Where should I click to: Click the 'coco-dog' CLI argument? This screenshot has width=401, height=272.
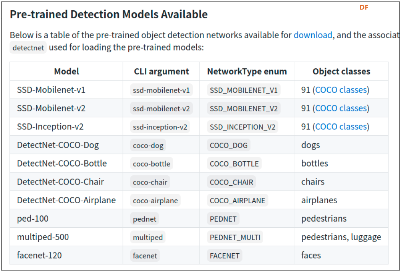coord(148,145)
